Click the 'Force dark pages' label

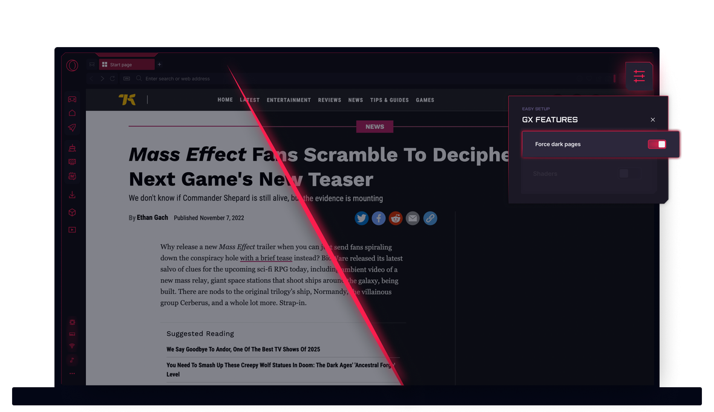coord(558,144)
